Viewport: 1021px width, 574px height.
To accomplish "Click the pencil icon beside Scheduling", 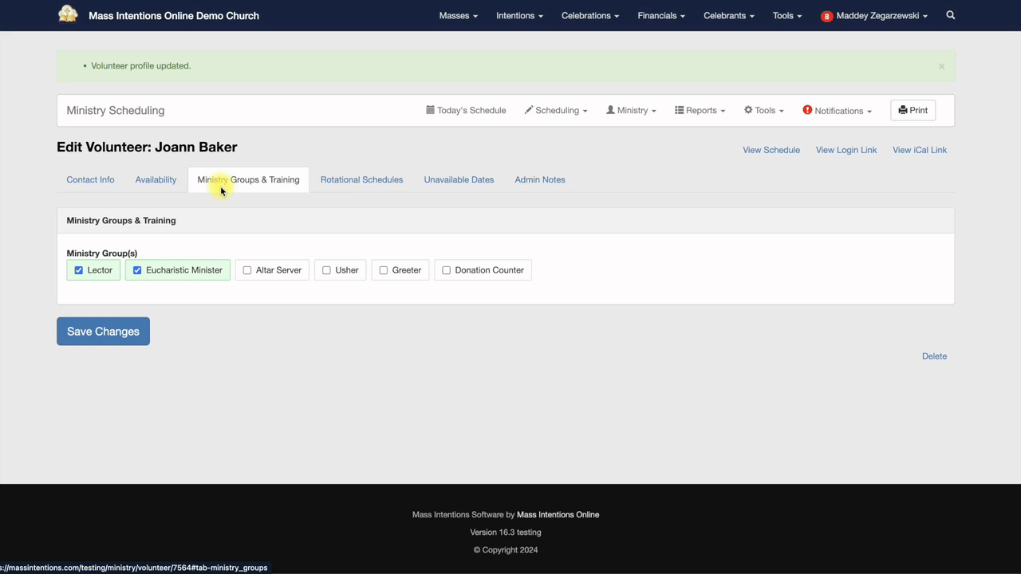I will (528, 110).
